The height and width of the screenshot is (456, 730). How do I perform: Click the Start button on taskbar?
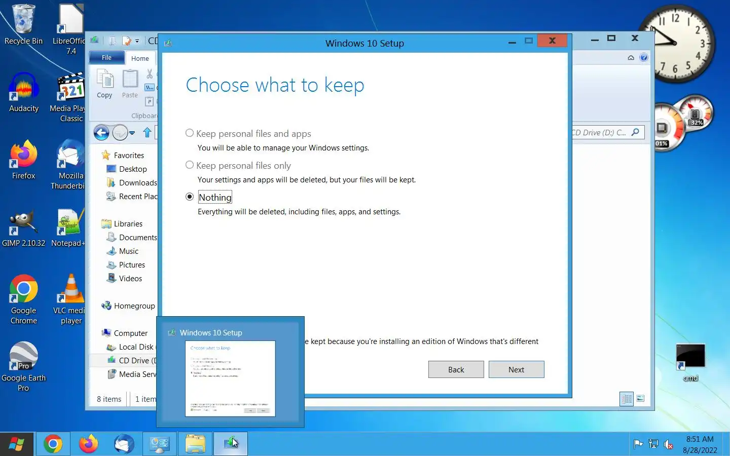click(x=16, y=444)
